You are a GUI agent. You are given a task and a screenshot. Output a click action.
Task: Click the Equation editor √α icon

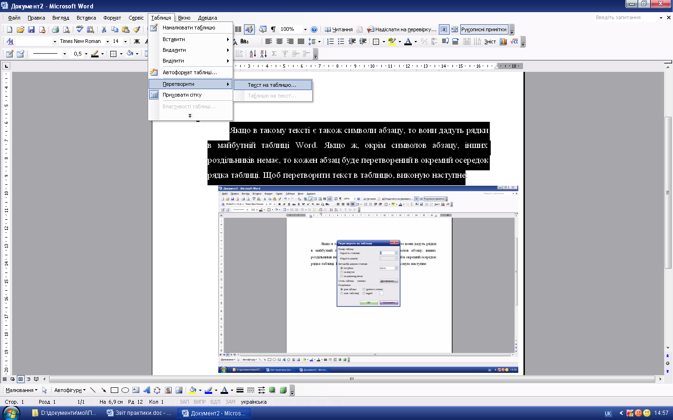click(514, 42)
